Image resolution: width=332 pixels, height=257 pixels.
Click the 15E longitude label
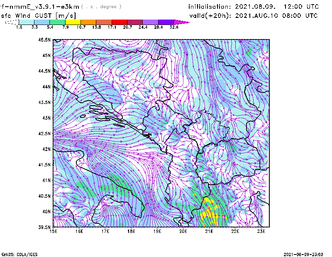click(54, 231)
